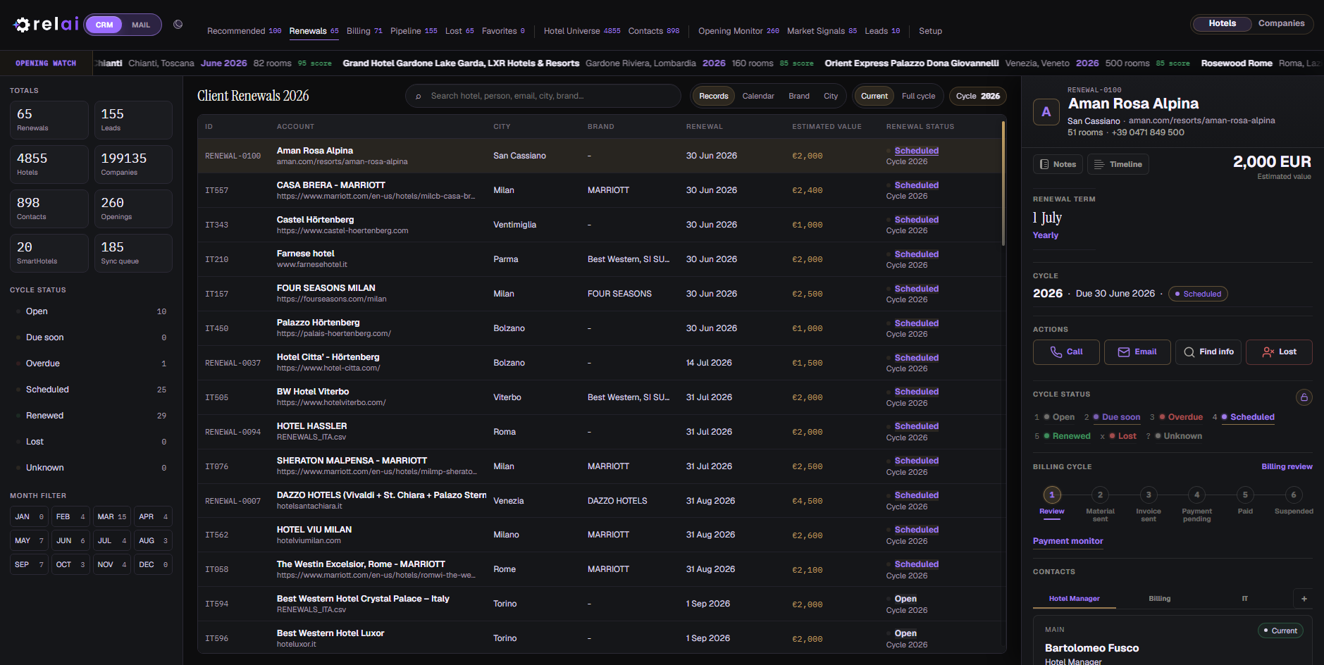This screenshot has width=1324, height=665.
Task: Switch contacts to the Billing tab
Action: [x=1159, y=599]
